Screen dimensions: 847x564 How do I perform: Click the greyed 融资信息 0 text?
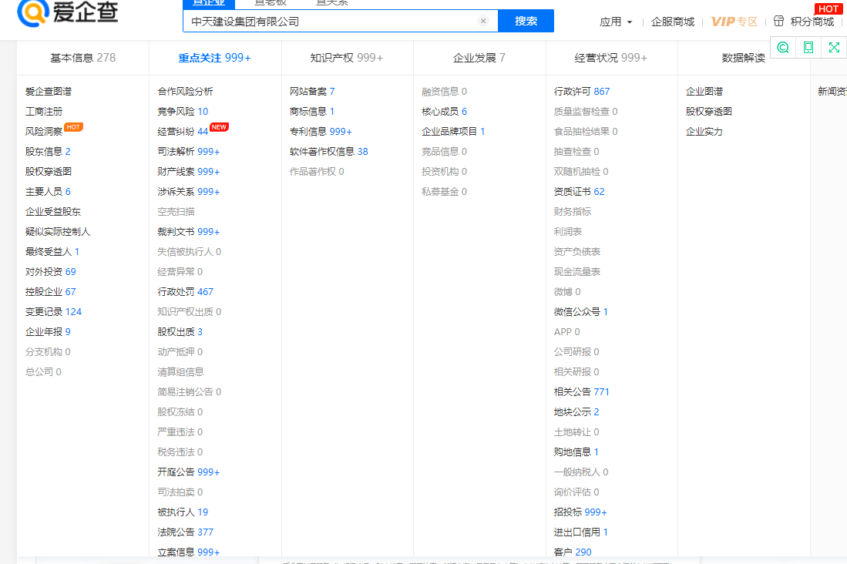click(x=444, y=91)
